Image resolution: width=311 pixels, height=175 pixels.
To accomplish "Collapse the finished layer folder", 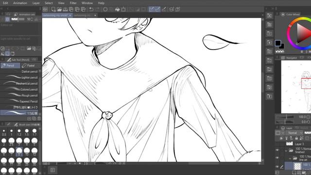I will (x=286, y=151).
